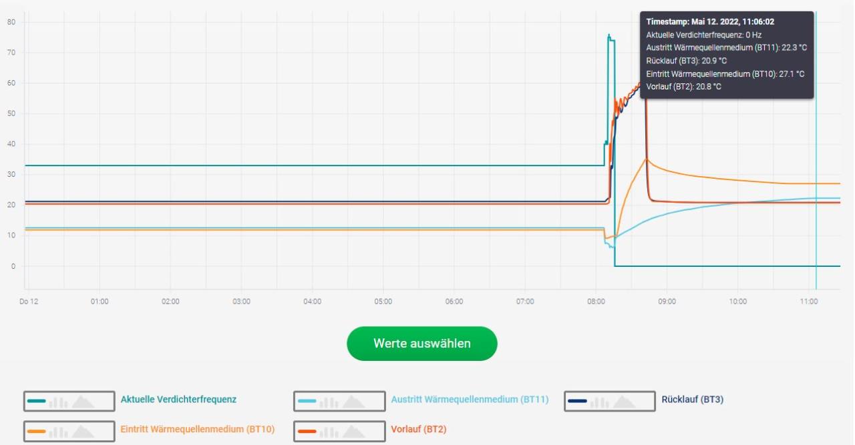The height and width of the screenshot is (445, 855).
Task: Click the 10:00 time axis label
Action: (737, 302)
